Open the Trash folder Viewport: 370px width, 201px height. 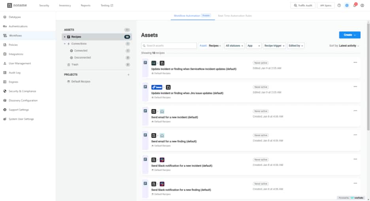click(x=75, y=64)
